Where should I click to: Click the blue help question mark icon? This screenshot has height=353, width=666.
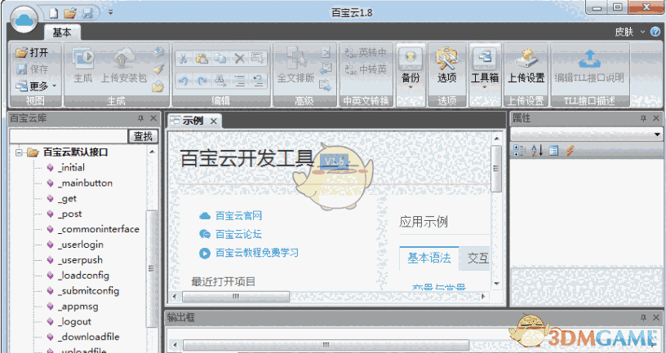(x=656, y=32)
